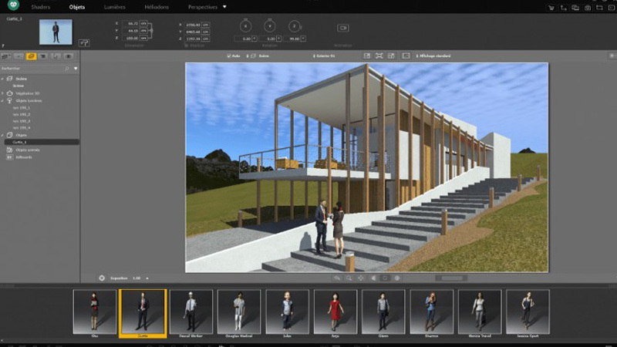Collapse the Objets tree group

click(x=2, y=135)
